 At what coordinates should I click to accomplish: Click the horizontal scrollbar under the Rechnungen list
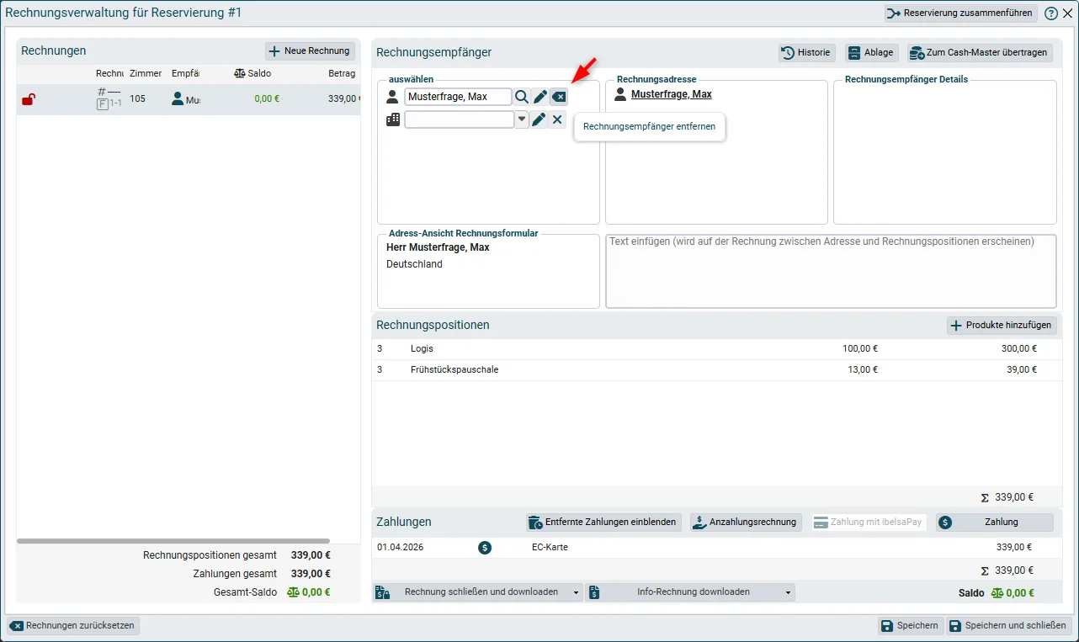coord(173,541)
